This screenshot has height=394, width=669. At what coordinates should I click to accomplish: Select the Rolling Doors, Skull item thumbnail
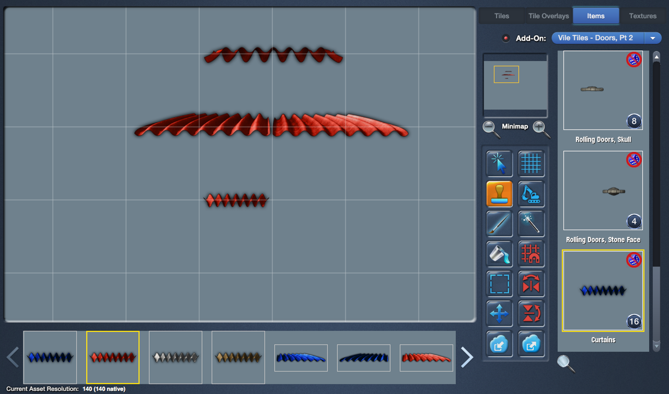pyautogui.click(x=603, y=90)
